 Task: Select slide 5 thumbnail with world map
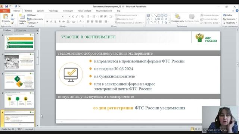click(19, 61)
